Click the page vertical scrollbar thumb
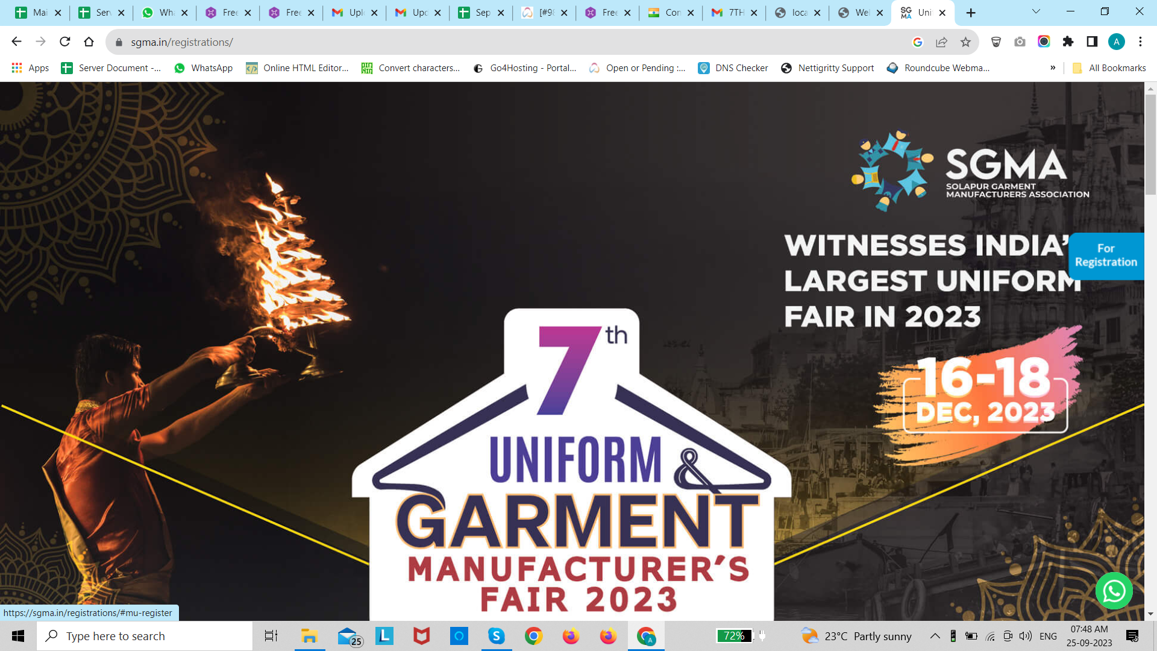The height and width of the screenshot is (651, 1157). 1150,144
